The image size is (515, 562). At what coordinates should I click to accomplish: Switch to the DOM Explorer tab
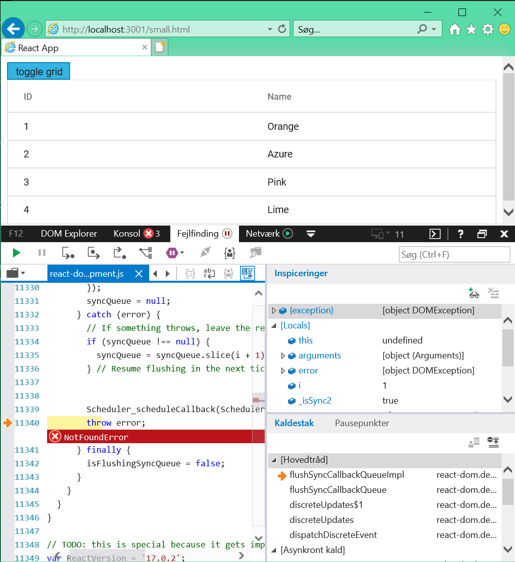coord(69,234)
